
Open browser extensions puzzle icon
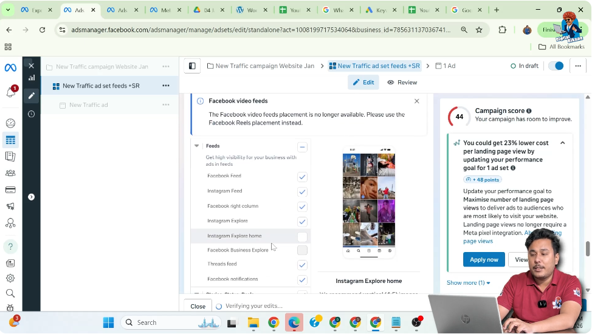[502, 30]
